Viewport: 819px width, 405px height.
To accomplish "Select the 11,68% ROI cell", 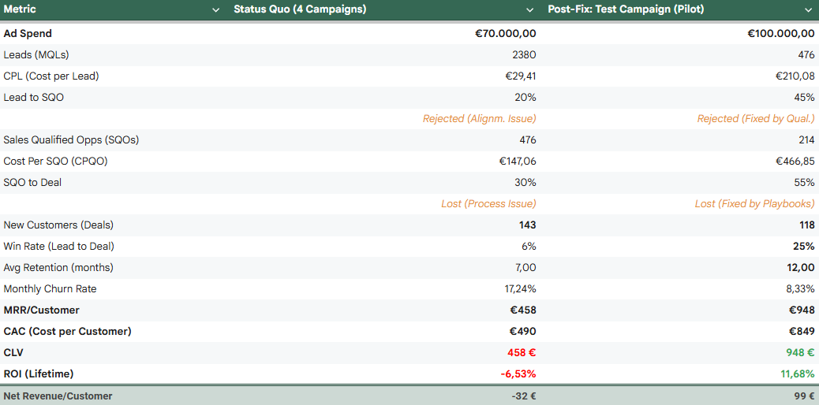I will point(797,374).
